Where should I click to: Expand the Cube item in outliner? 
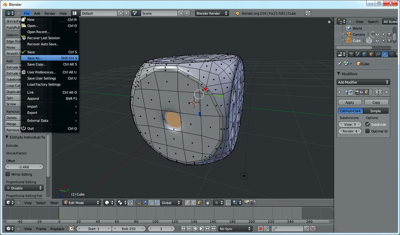point(342,41)
